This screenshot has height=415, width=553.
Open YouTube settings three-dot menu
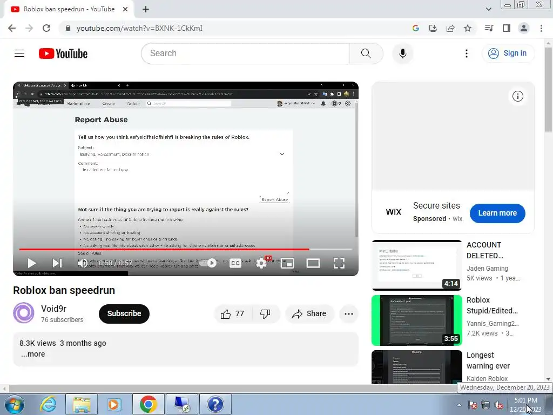(466, 53)
